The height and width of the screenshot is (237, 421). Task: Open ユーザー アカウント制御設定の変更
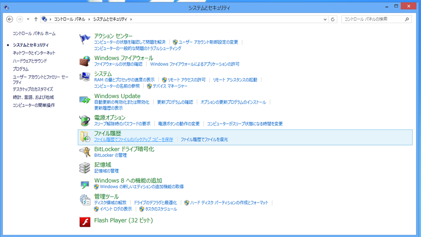coord(208,42)
